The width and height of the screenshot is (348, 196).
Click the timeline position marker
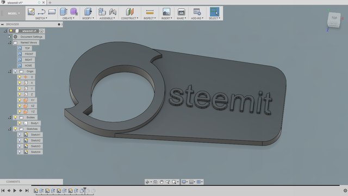[85, 190]
